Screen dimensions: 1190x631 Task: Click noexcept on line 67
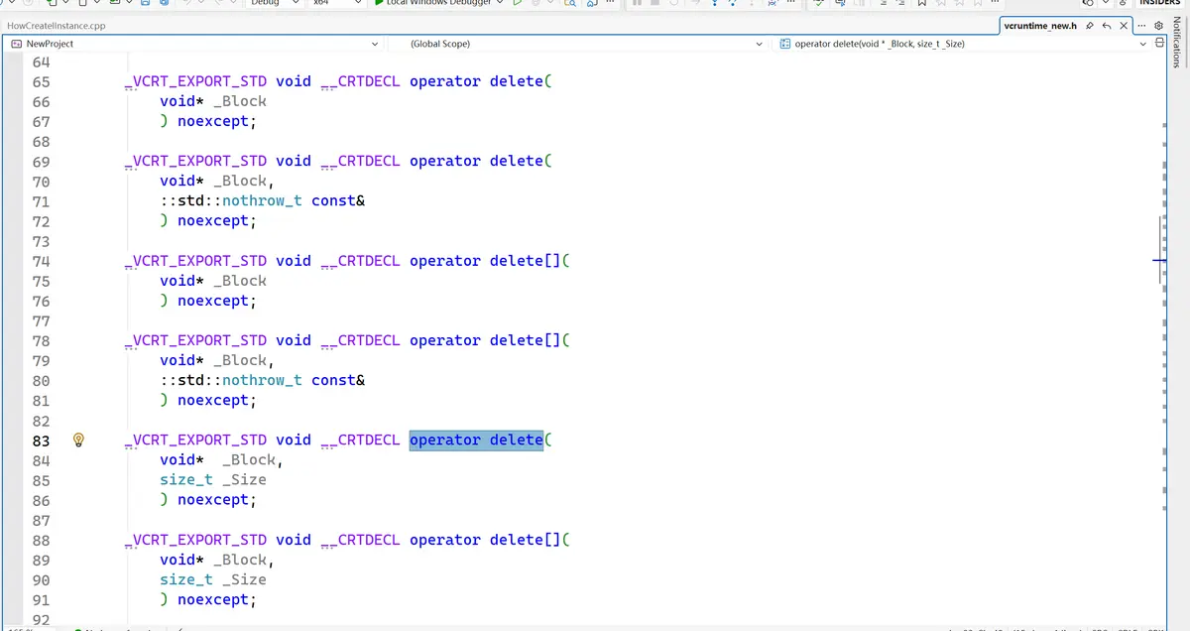pos(213,121)
